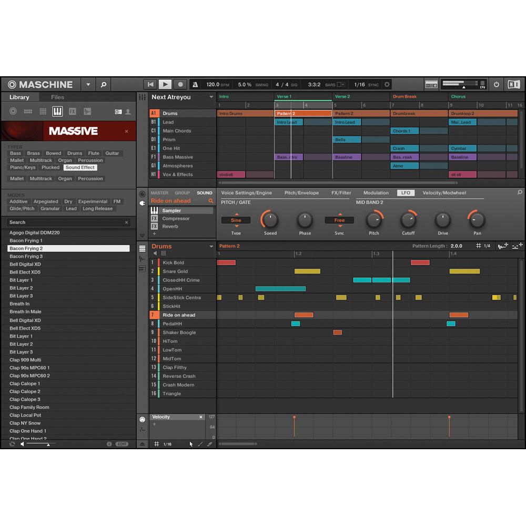526x526 pixels.
Task: Select the Groups browser icon
Action: point(27,112)
